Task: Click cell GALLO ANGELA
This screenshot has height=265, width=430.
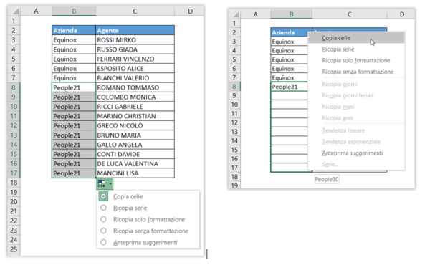Action: [135, 145]
